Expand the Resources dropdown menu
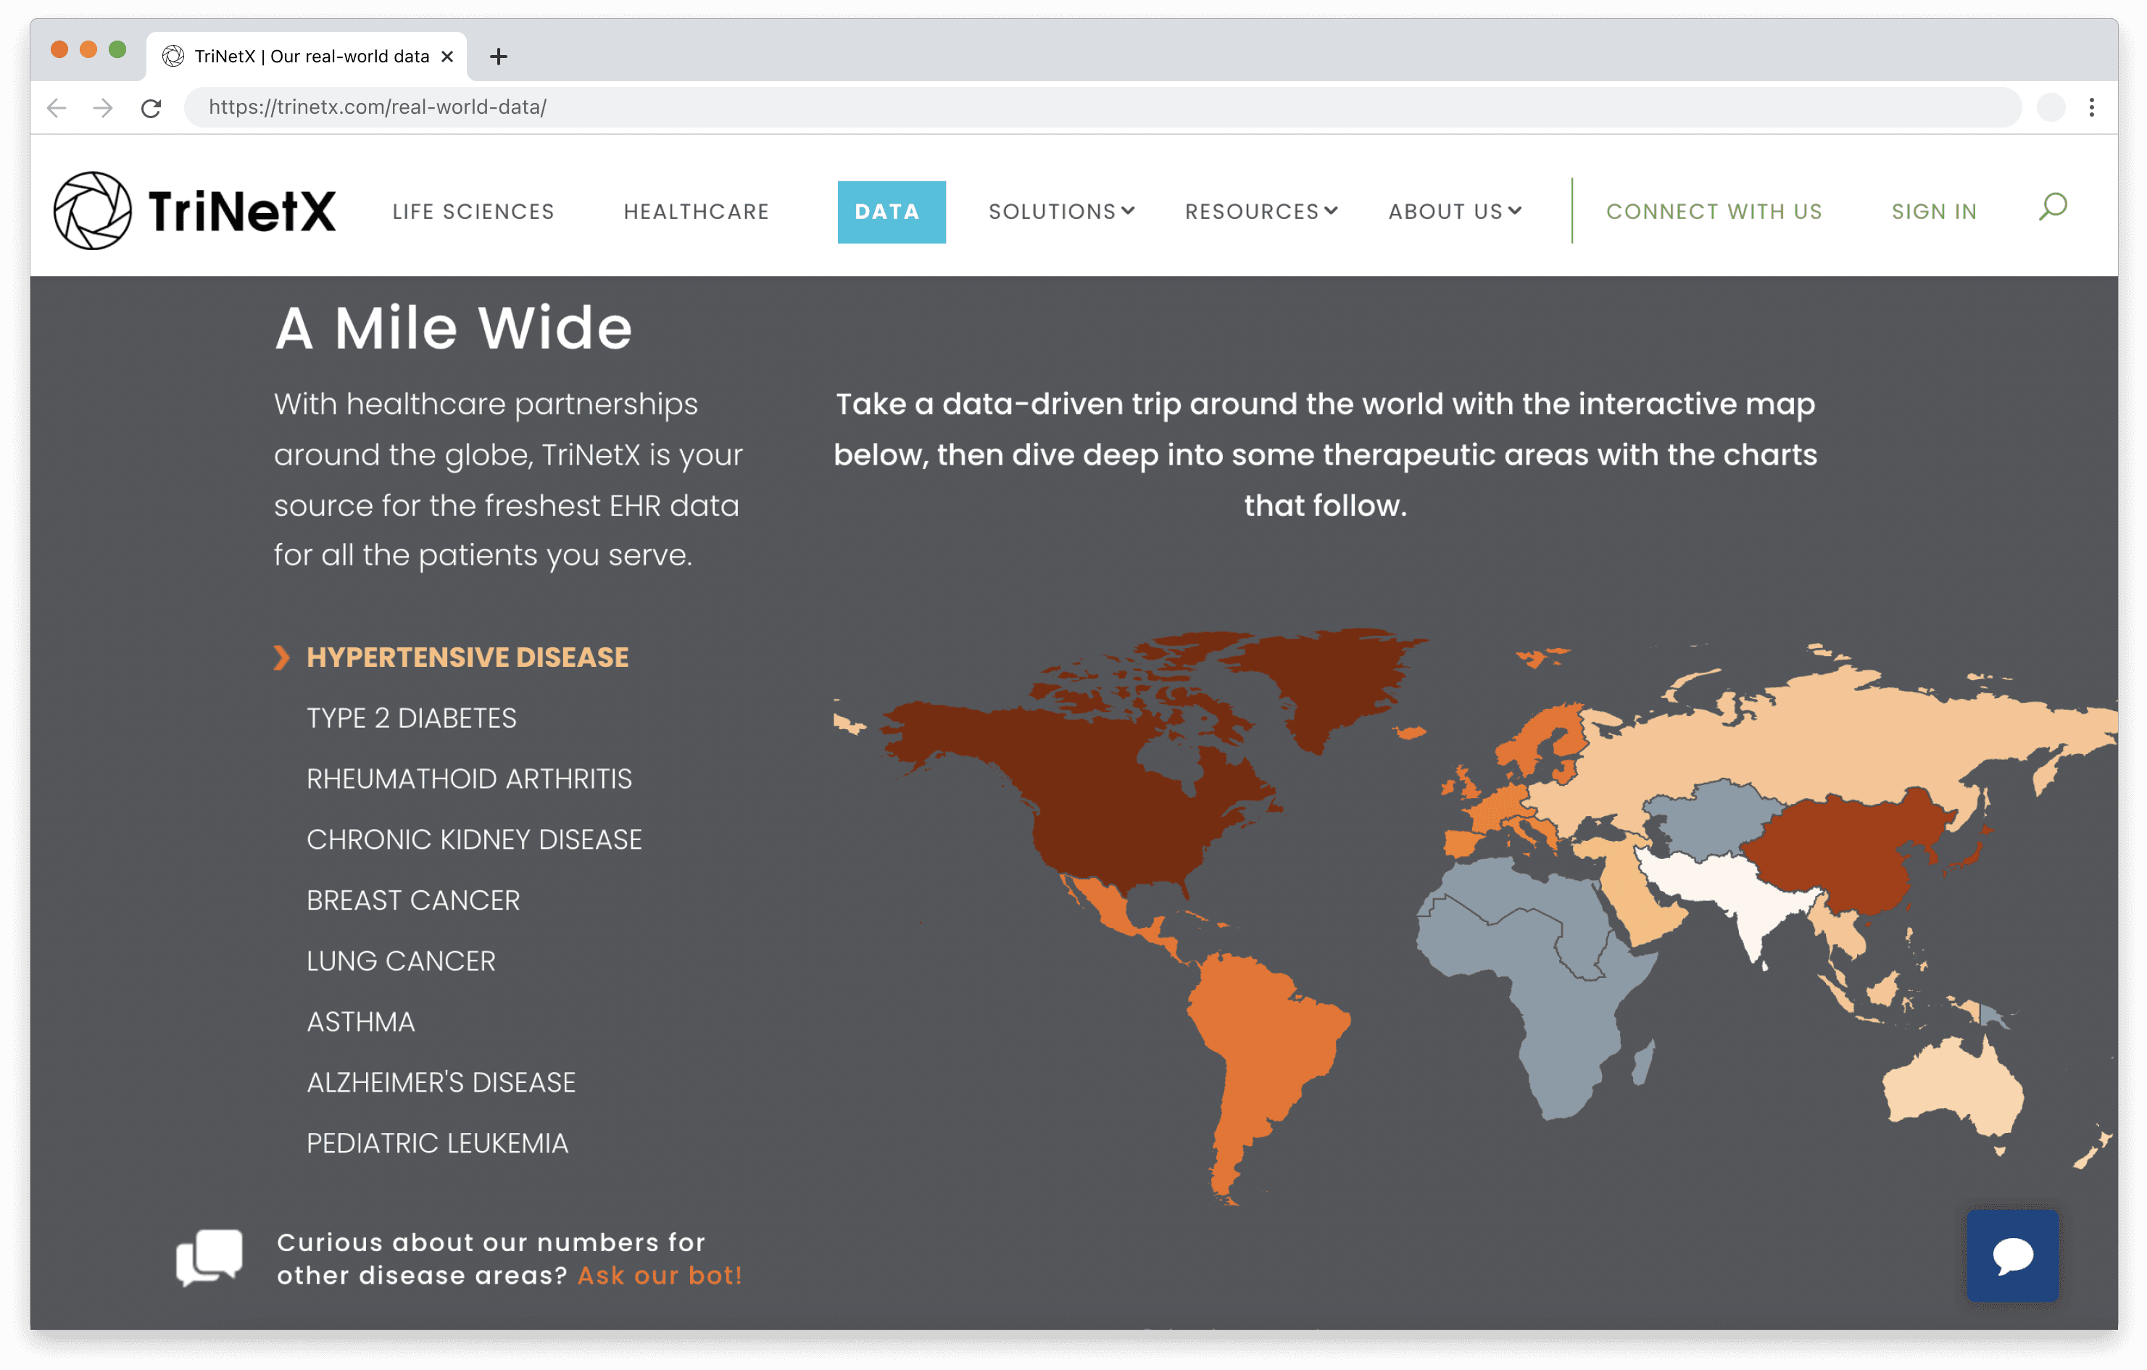 [x=1260, y=211]
